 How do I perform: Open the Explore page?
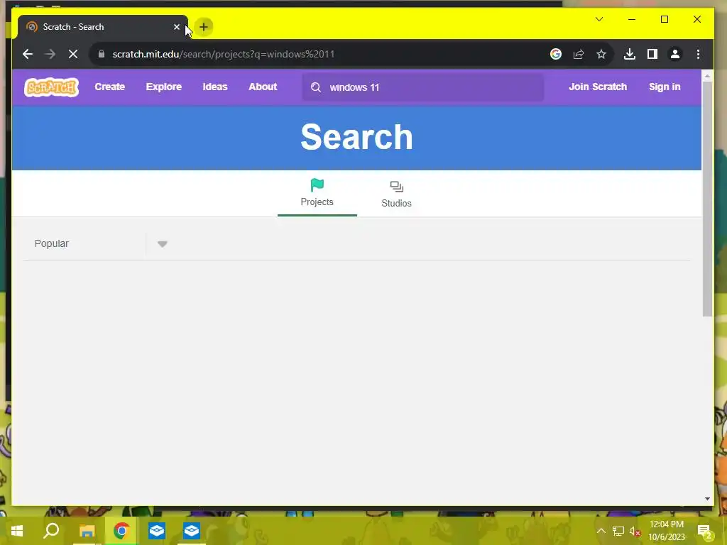[x=164, y=87]
